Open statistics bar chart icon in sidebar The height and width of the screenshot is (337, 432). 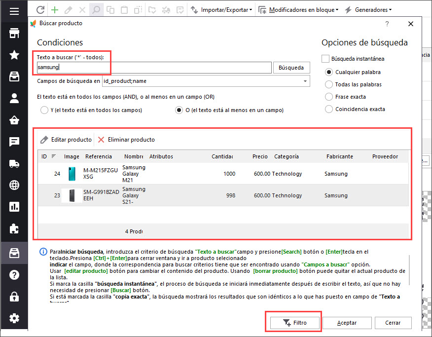click(x=14, y=207)
